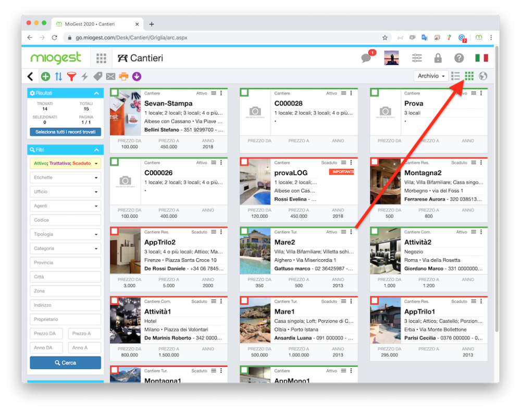Select the MioGest 2020 Cantieri browser tab

(x=96, y=25)
